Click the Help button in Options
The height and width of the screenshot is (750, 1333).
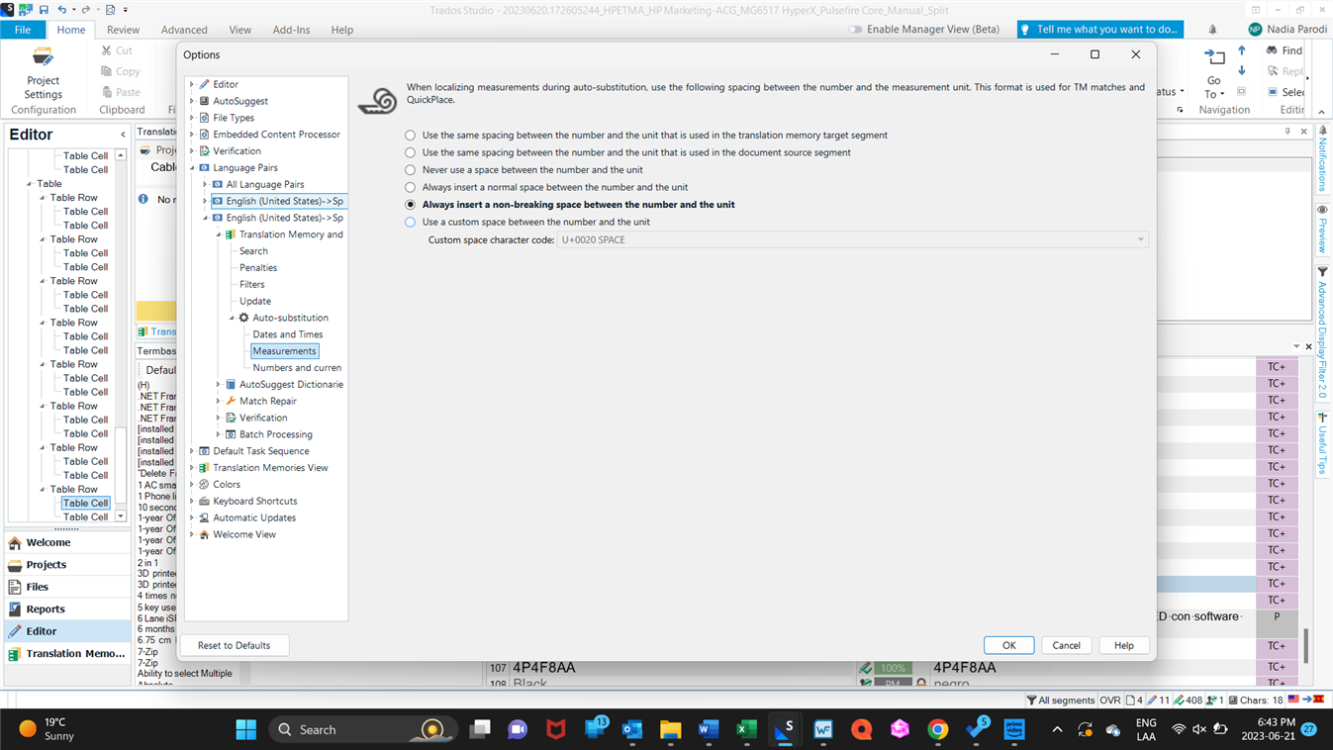pyautogui.click(x=1123, y=645)
